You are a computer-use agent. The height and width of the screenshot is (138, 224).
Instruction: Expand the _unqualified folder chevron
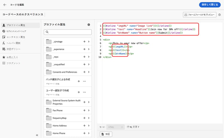pos(89,64)
